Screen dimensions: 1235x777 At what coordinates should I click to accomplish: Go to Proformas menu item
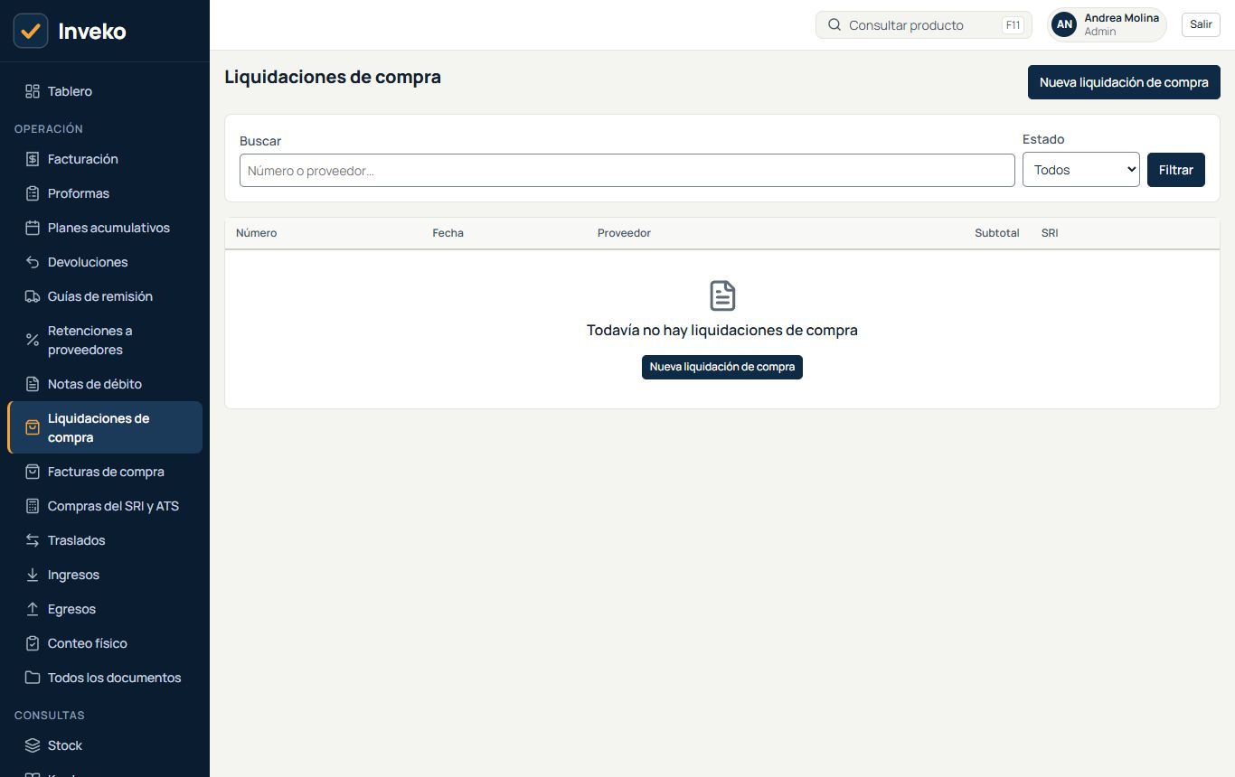coord(105,193)
